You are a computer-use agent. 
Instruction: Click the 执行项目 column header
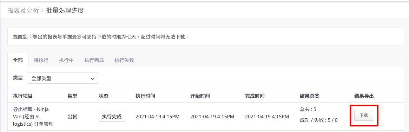pyautogui.click(x=23, y=96)
